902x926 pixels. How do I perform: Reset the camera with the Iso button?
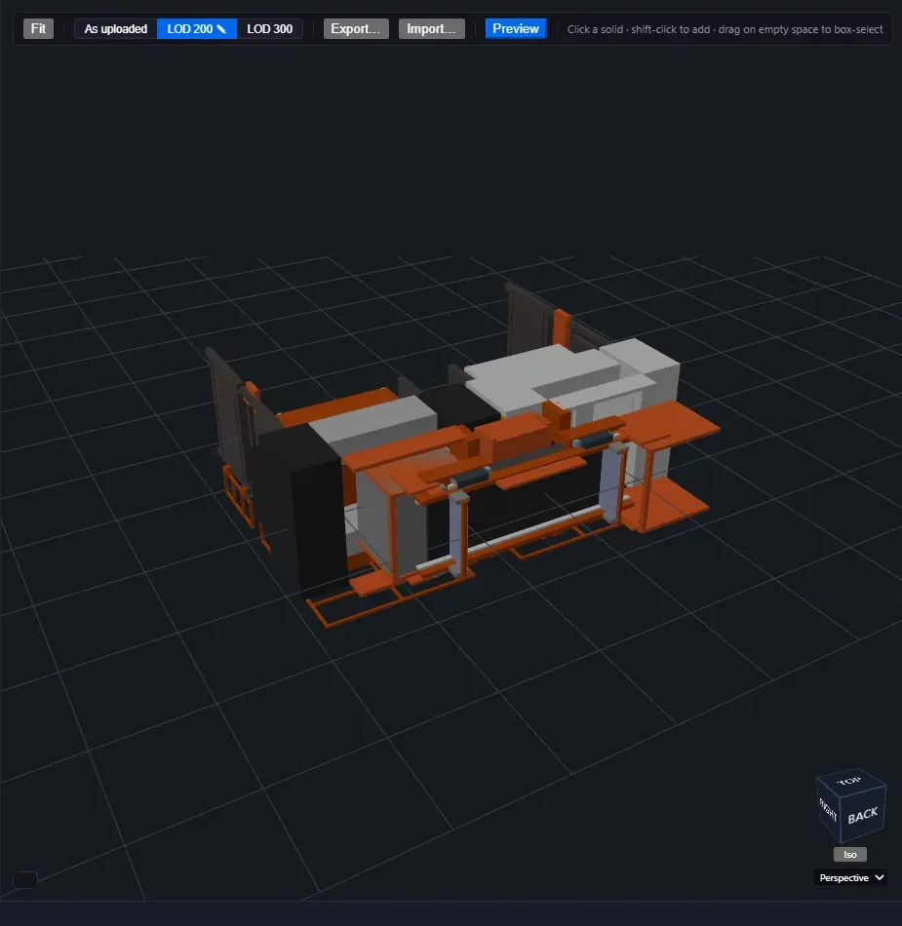pos(850,855)
